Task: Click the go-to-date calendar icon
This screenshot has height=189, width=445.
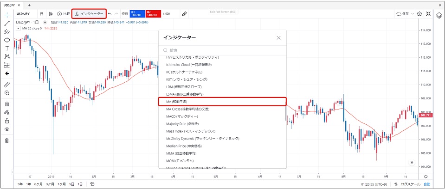Action: pyautogui.click(x=92, y=184)
